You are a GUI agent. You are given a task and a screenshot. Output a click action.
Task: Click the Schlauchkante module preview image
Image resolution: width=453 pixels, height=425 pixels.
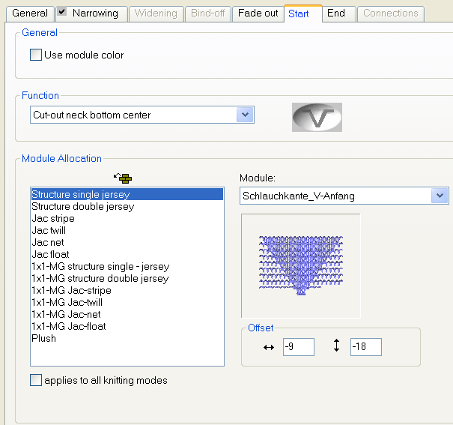(x=300, y=265)
